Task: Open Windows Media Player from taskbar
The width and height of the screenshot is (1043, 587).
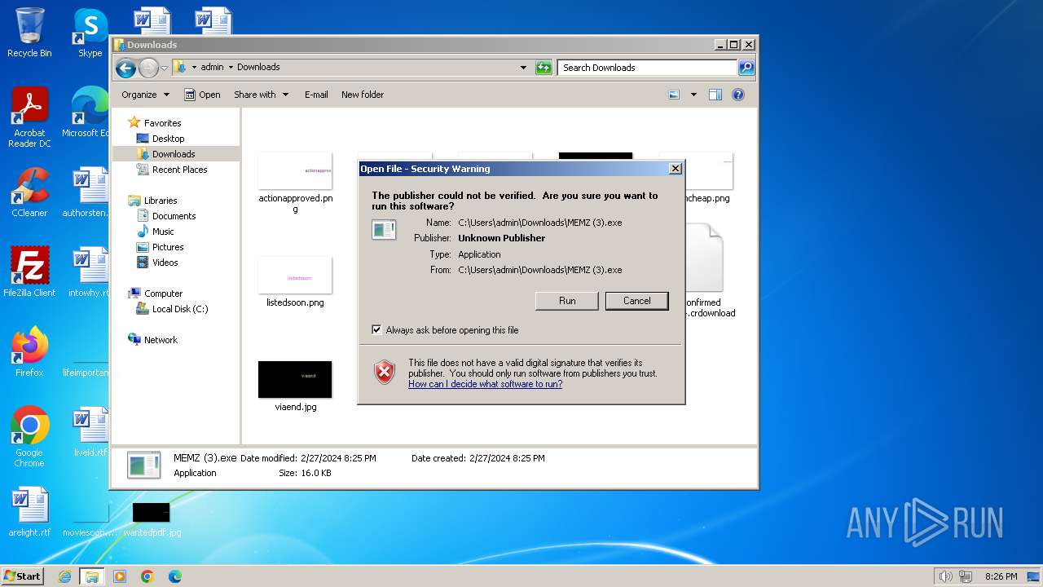Action: [x=120, y=576]
